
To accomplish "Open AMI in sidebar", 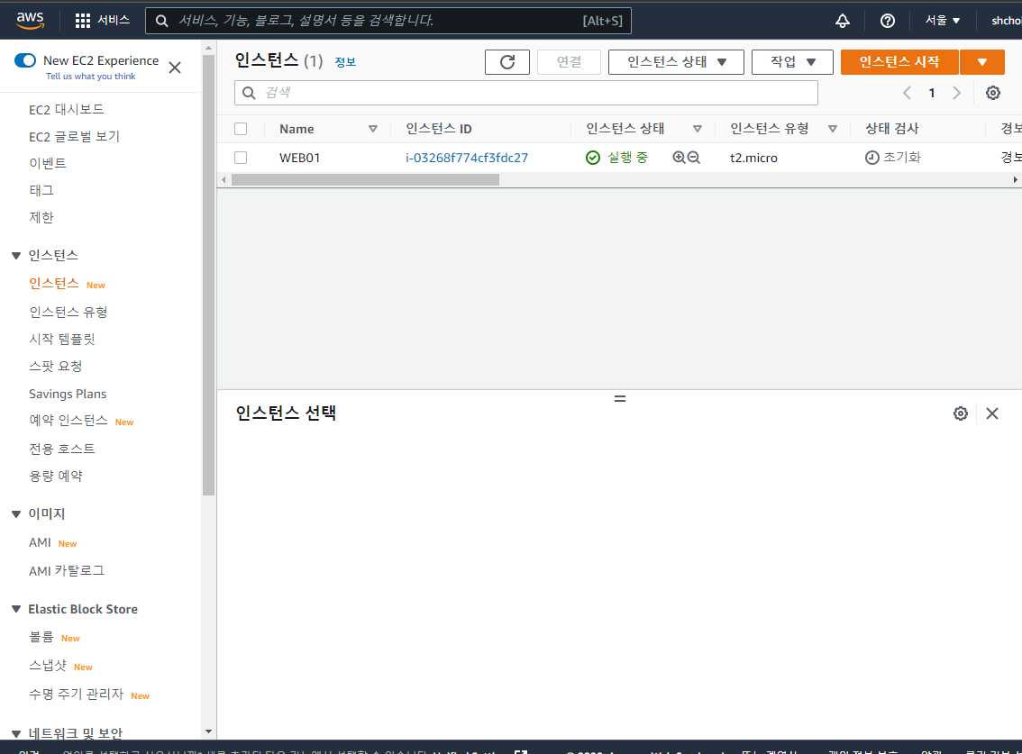I will (40, 542).
